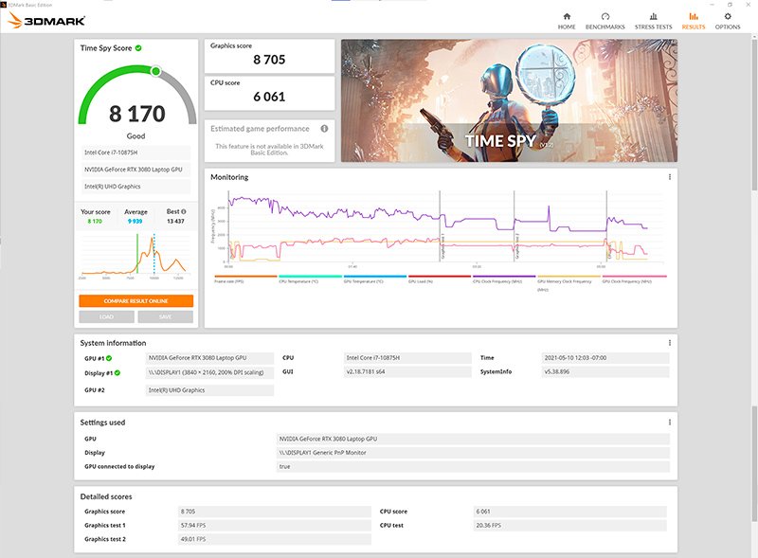The width and height of the screenshot is (758, 558).
Task: Toggle the CPU Temperature chart series
Action: 311,279
